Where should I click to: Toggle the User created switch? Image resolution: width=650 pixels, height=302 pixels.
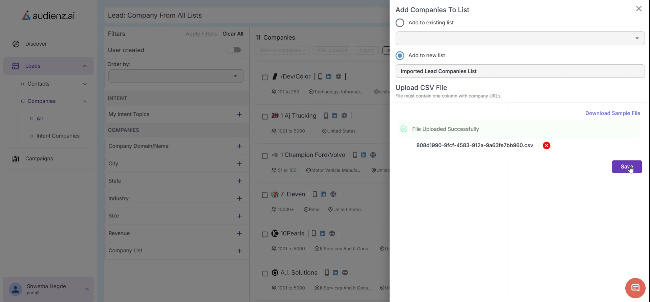234,50
